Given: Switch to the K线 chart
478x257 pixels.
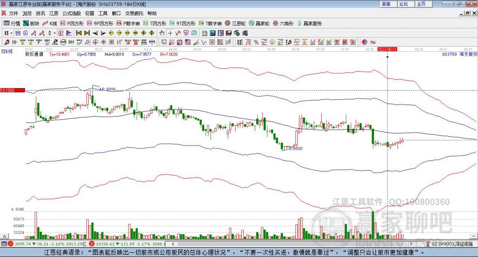Looking at the screenshot, I should [49, 23].
